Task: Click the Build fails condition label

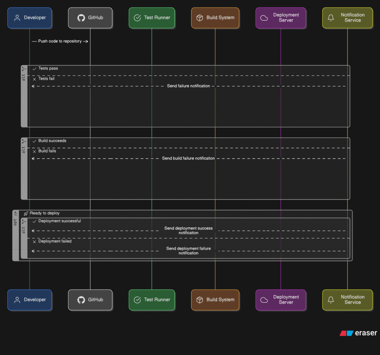Action: point(47,151)
